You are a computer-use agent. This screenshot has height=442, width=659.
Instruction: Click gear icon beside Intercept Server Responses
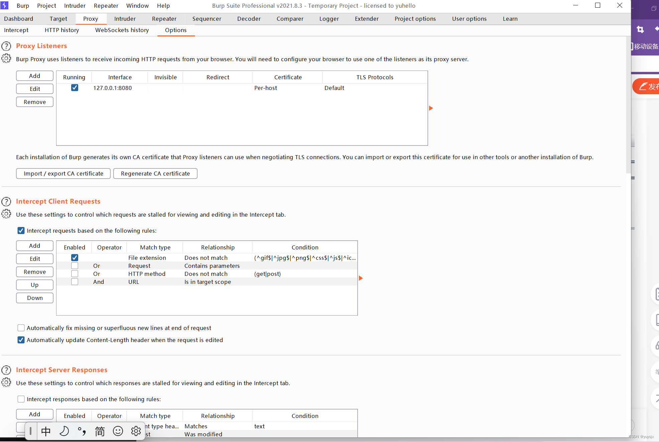6,382
